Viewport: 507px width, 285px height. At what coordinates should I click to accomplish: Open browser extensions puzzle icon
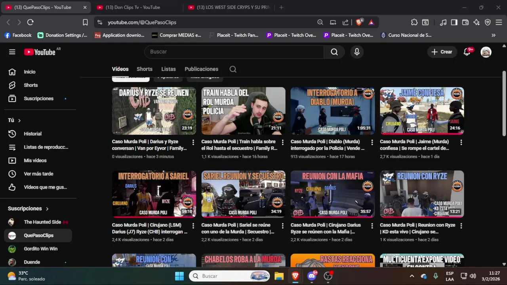point(414,23)
